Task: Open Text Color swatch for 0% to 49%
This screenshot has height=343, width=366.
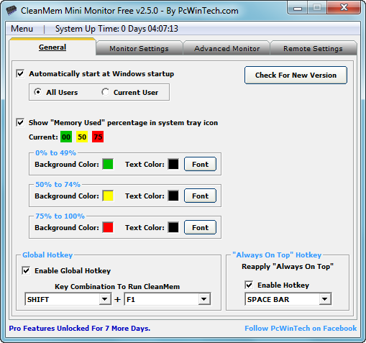Action: [x=173, y=164]
